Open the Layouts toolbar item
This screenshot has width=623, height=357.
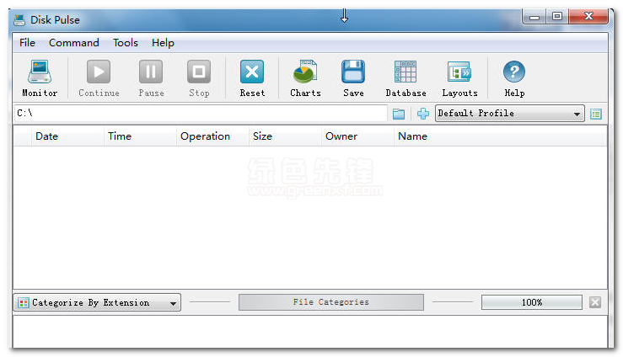459,72
